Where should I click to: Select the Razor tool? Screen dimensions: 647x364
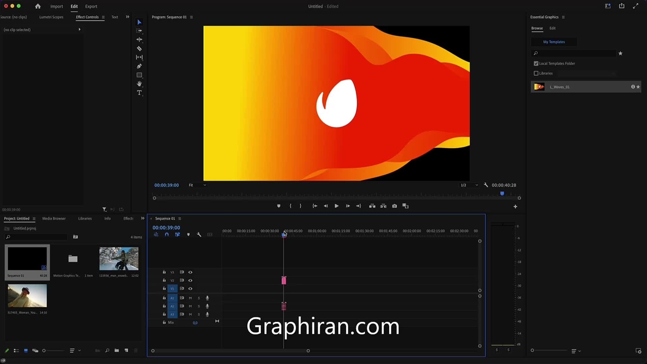tap(139, 49)
